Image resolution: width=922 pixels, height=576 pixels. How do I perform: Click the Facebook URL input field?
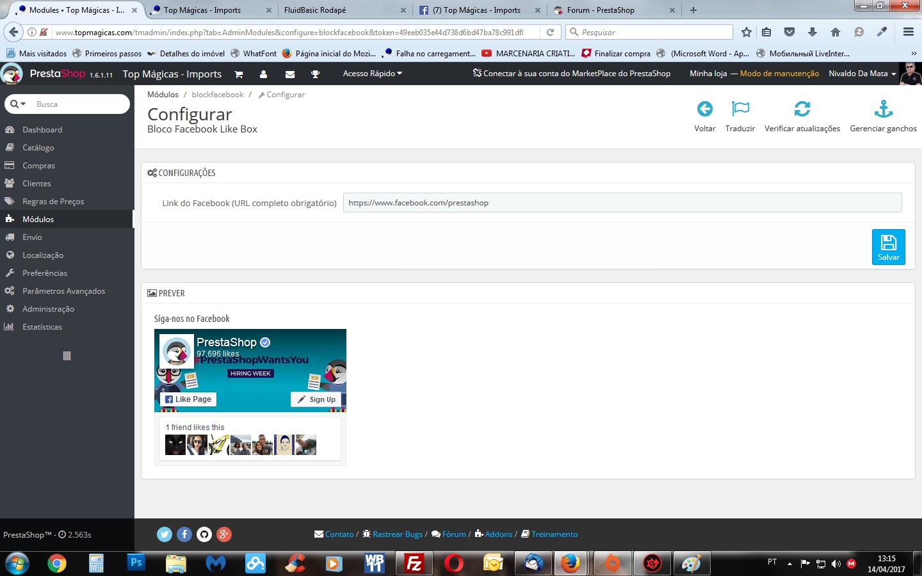(x=622, y=203)
